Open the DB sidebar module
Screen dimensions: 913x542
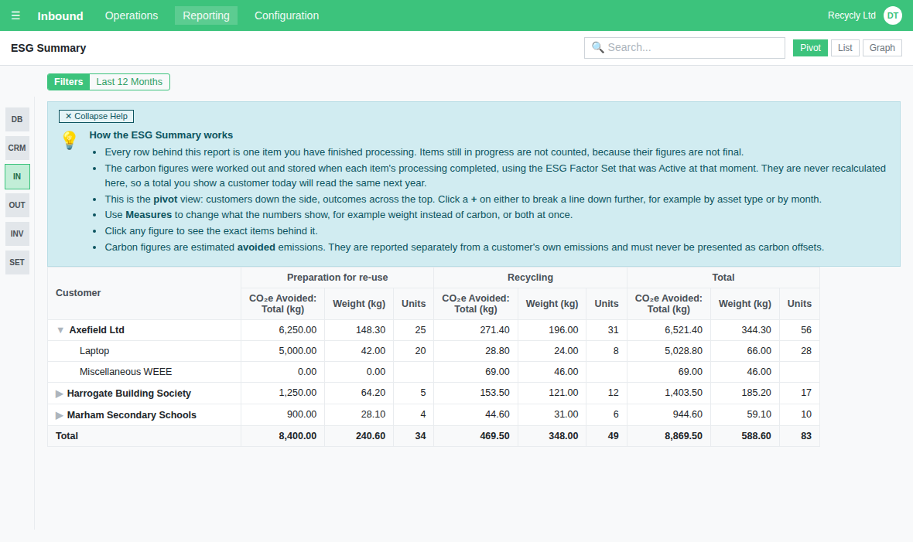point(18,119)
